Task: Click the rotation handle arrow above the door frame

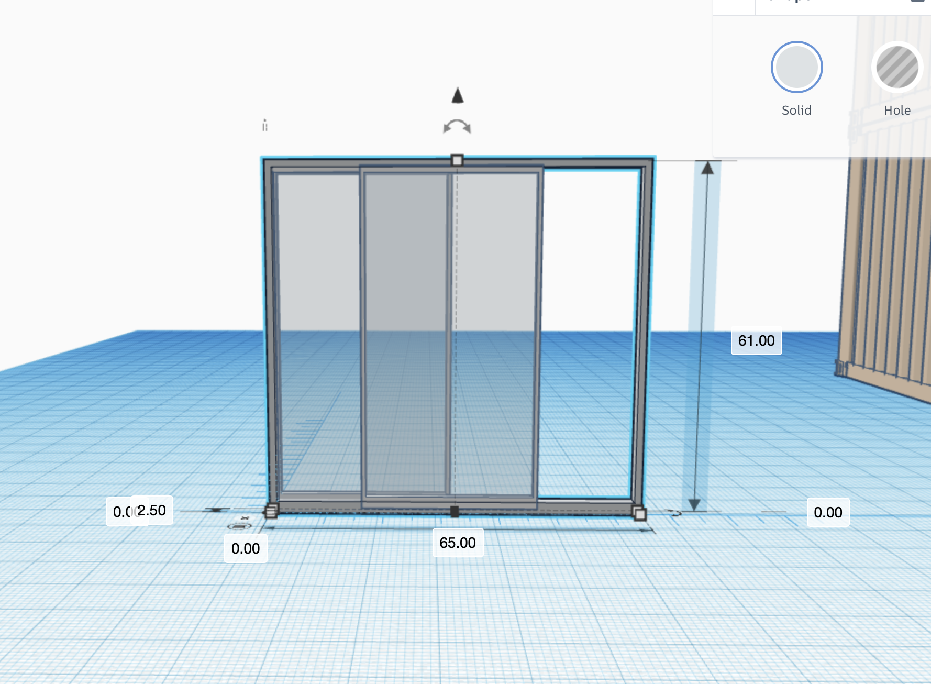Action: [x=457, y=126]
